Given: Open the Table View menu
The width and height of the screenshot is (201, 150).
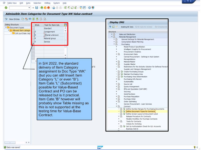Looking at the screenshot, I should (x=12, y=3).
